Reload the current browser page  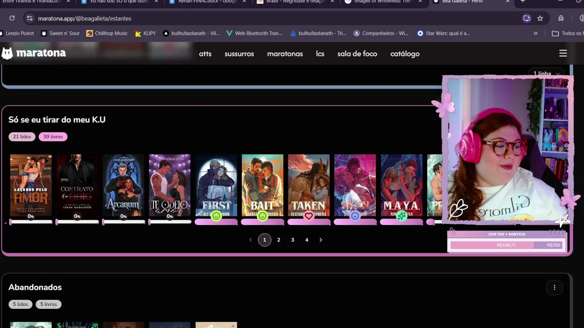(x=12, y=18)
